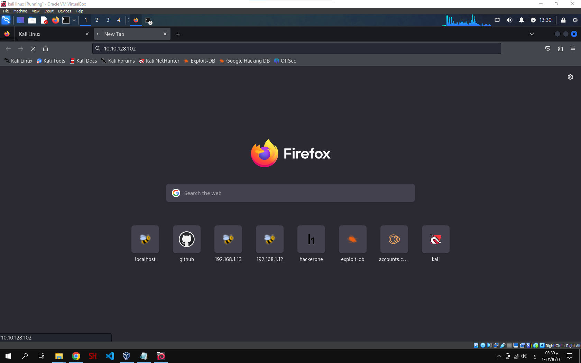Open the Exploit-DB bookmark
The image size is (581, 363).
pyautogui.click(x=200, y=61)
